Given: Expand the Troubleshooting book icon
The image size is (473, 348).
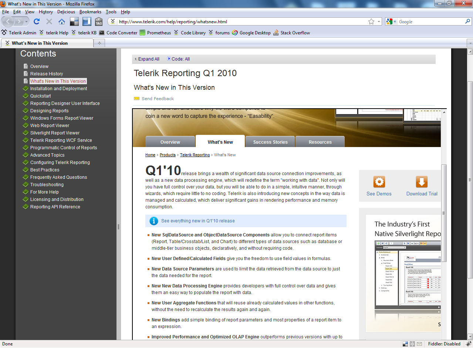Looking at the screenshot, I should tap(26, 184).
